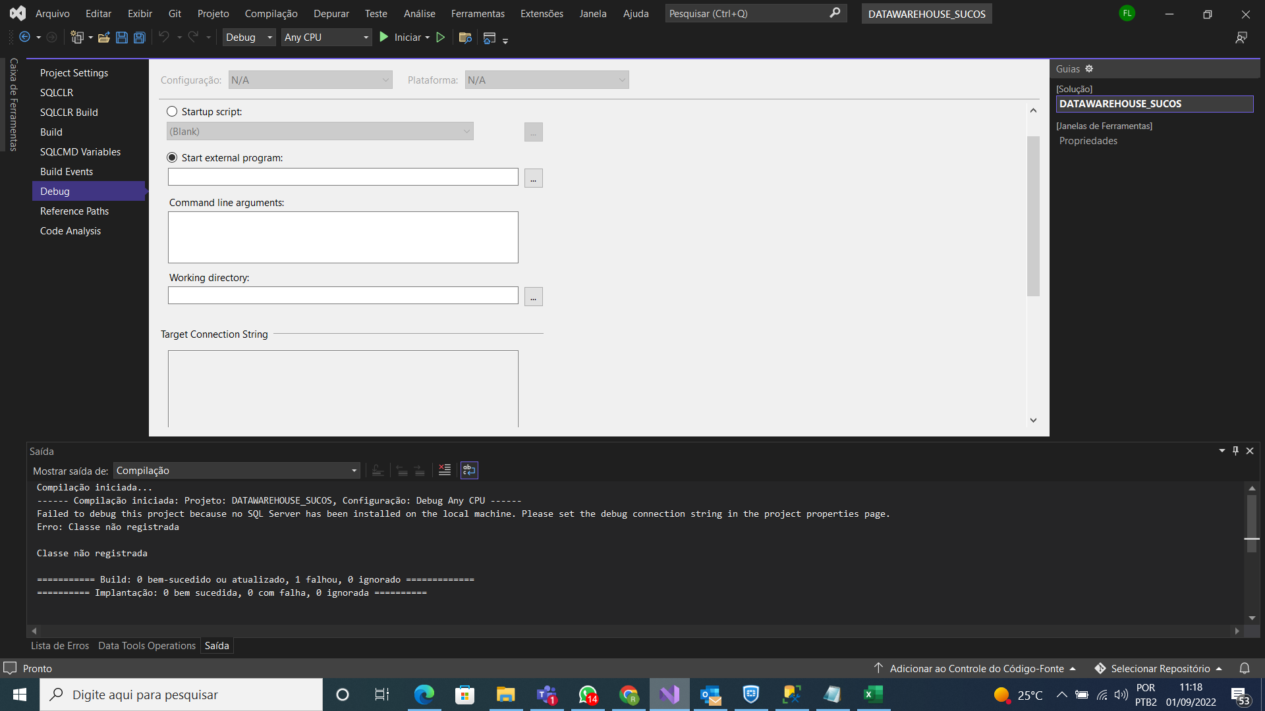Click the Undo arrow icon
1265x711 pixels.
(x=164, y=38)
